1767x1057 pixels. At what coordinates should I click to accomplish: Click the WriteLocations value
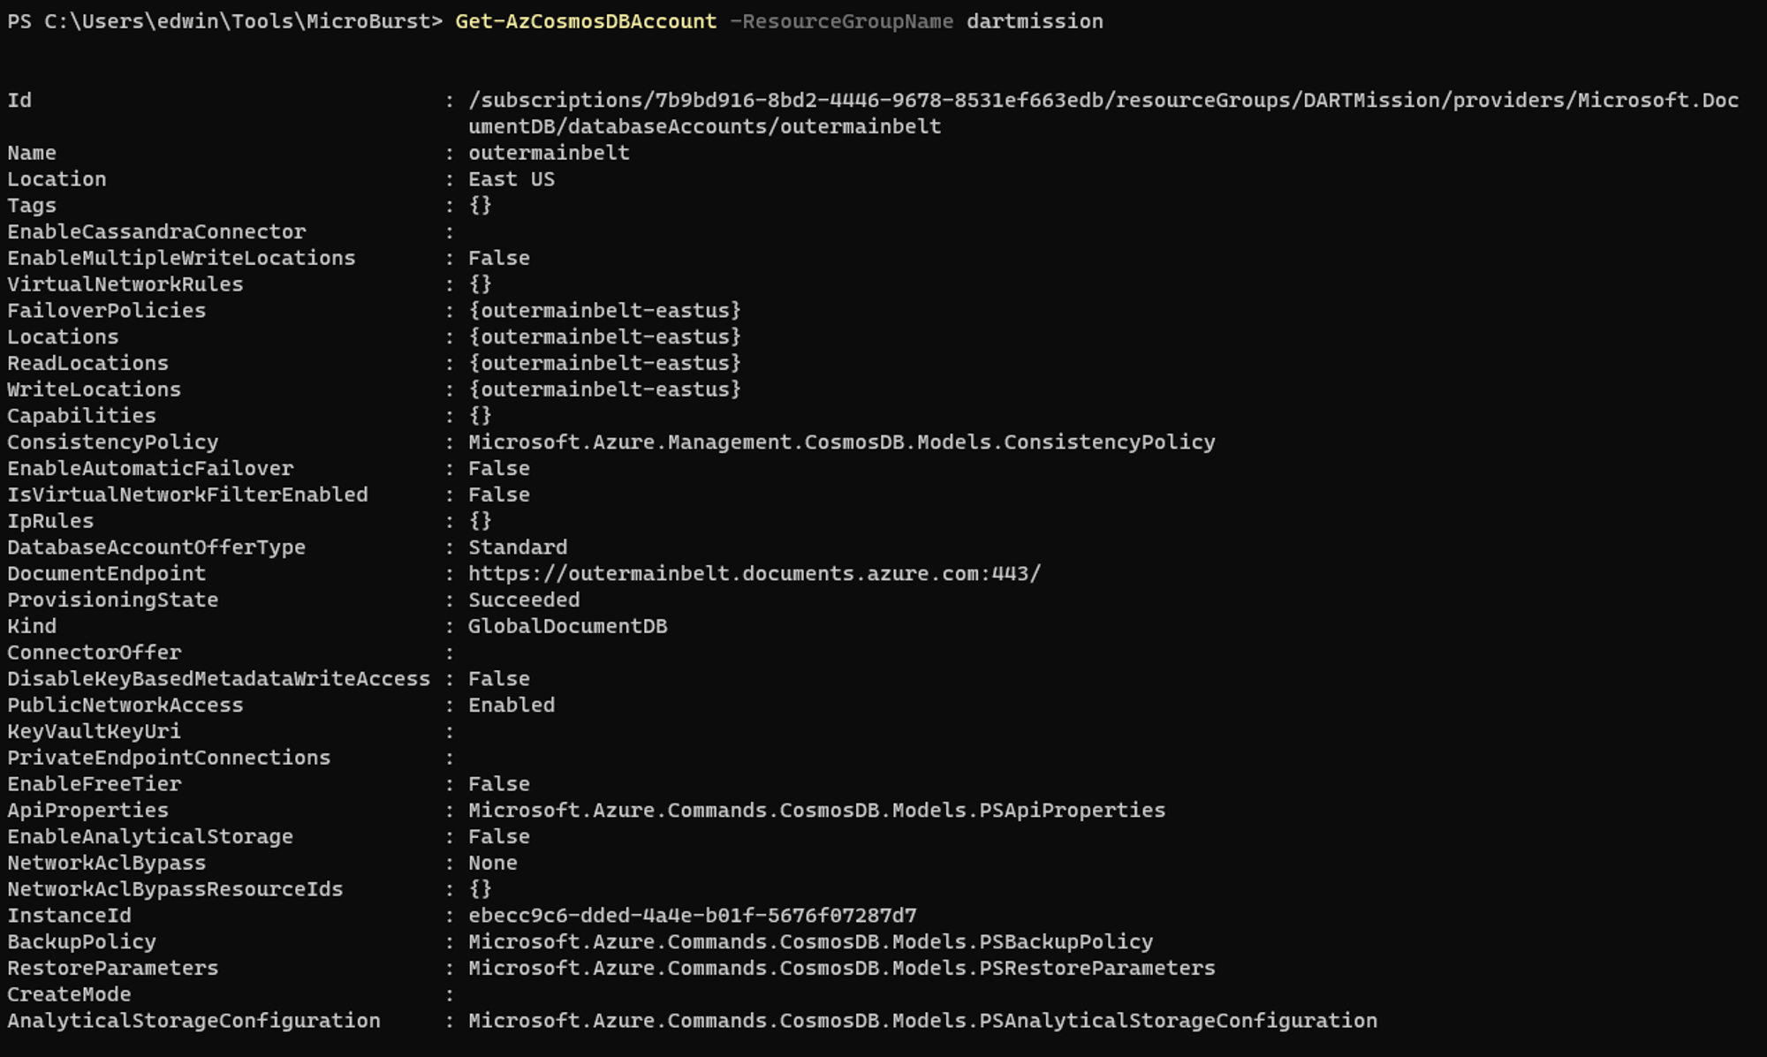pyautogui.click(x=604, y=389)
